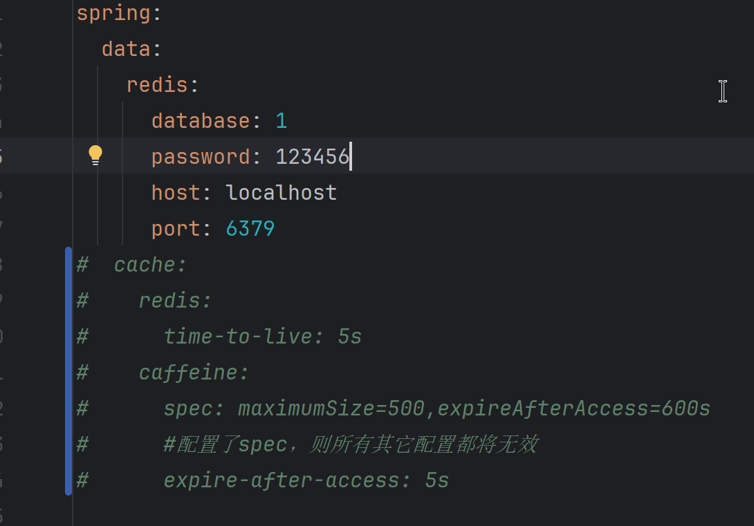Click the 'host' property key
754x526 pixels.
pyautogui.click(x=176, y=193)
